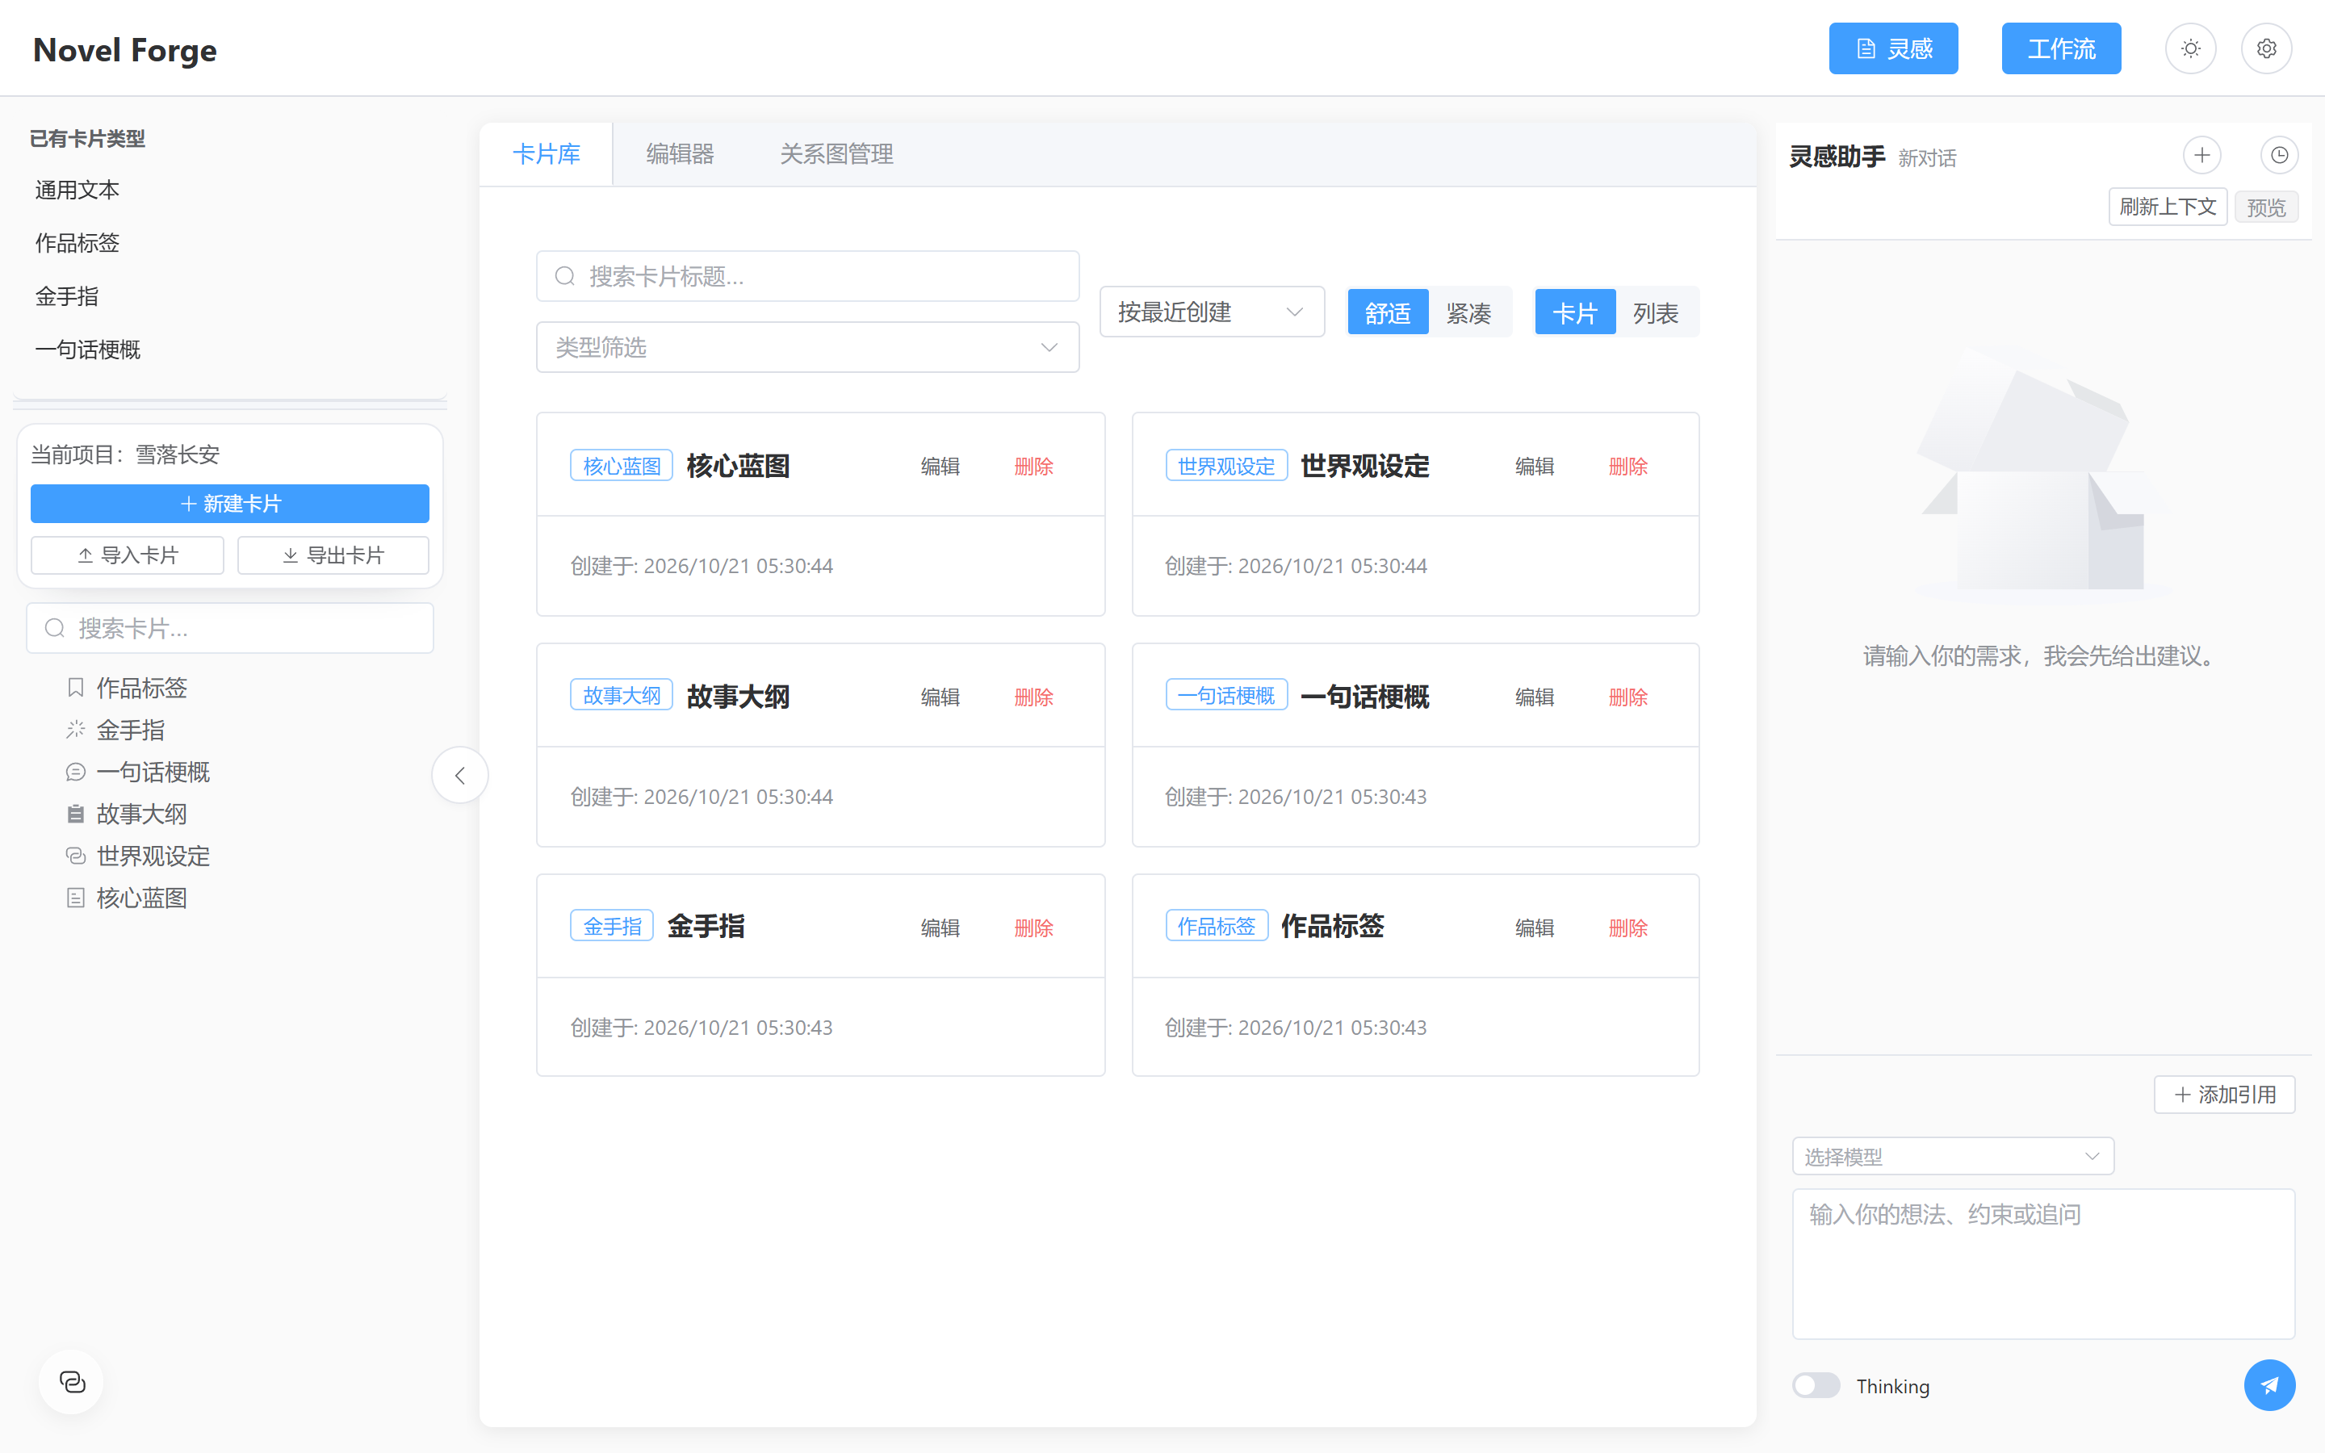Viewport: 2325px width, 1453px height.
Task: Edit the 世界观设定 card
Action: (x=1535, y=466)
